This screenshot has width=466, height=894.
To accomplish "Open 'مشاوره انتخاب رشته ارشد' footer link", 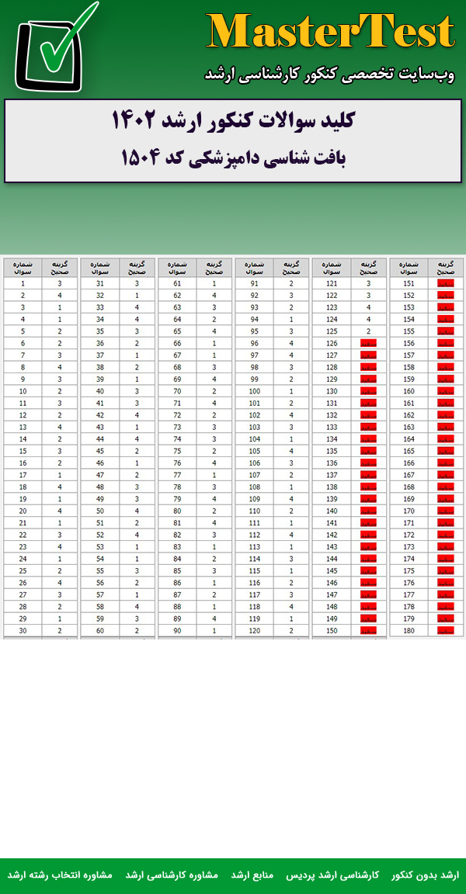I will click(60, 875).
